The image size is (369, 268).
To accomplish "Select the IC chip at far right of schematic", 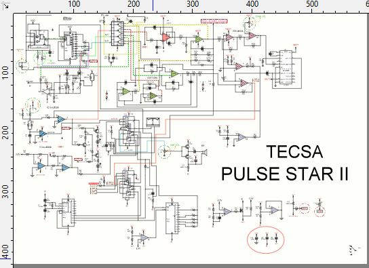I will pyautogui.click(x=285, y=68).
